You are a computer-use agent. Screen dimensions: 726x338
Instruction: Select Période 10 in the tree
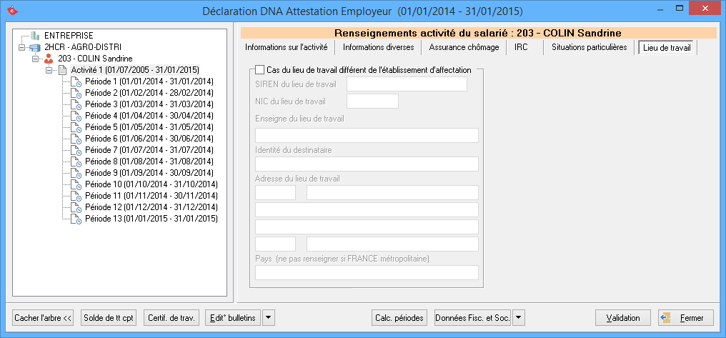coord(151,184)
